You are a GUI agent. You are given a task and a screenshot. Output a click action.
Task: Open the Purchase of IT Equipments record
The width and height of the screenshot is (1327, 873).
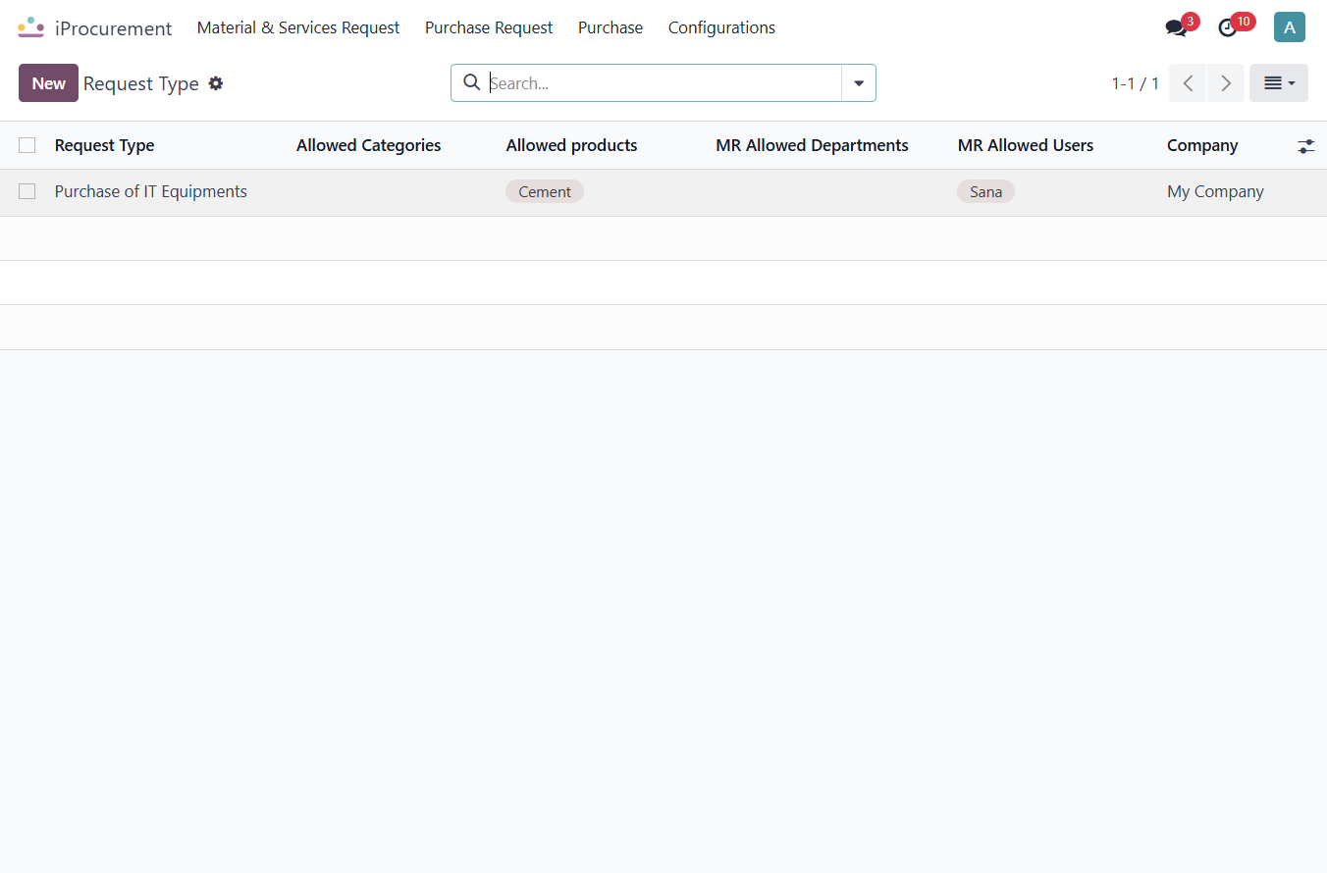151,191
